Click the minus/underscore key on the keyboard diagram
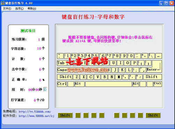Viewport: 175px width, 129px height. [x=138, y=56]
